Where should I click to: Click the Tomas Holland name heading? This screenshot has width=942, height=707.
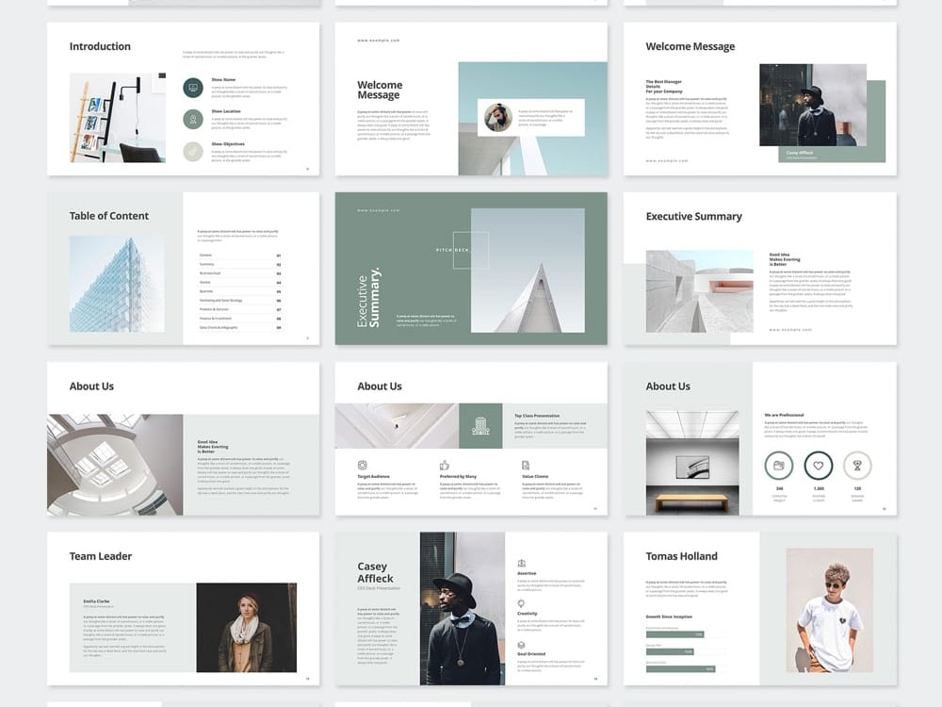681,556
